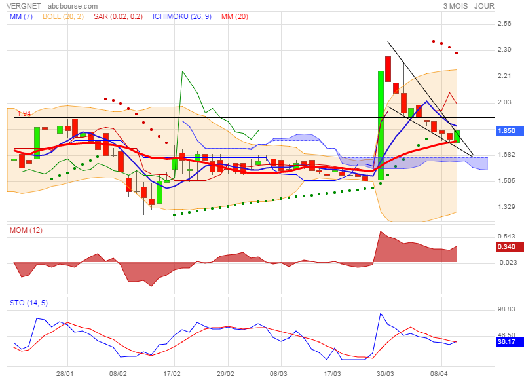This screenshot has width=524, height=380.
Task: Click the 17/03 date label
Action: (332, 373)
